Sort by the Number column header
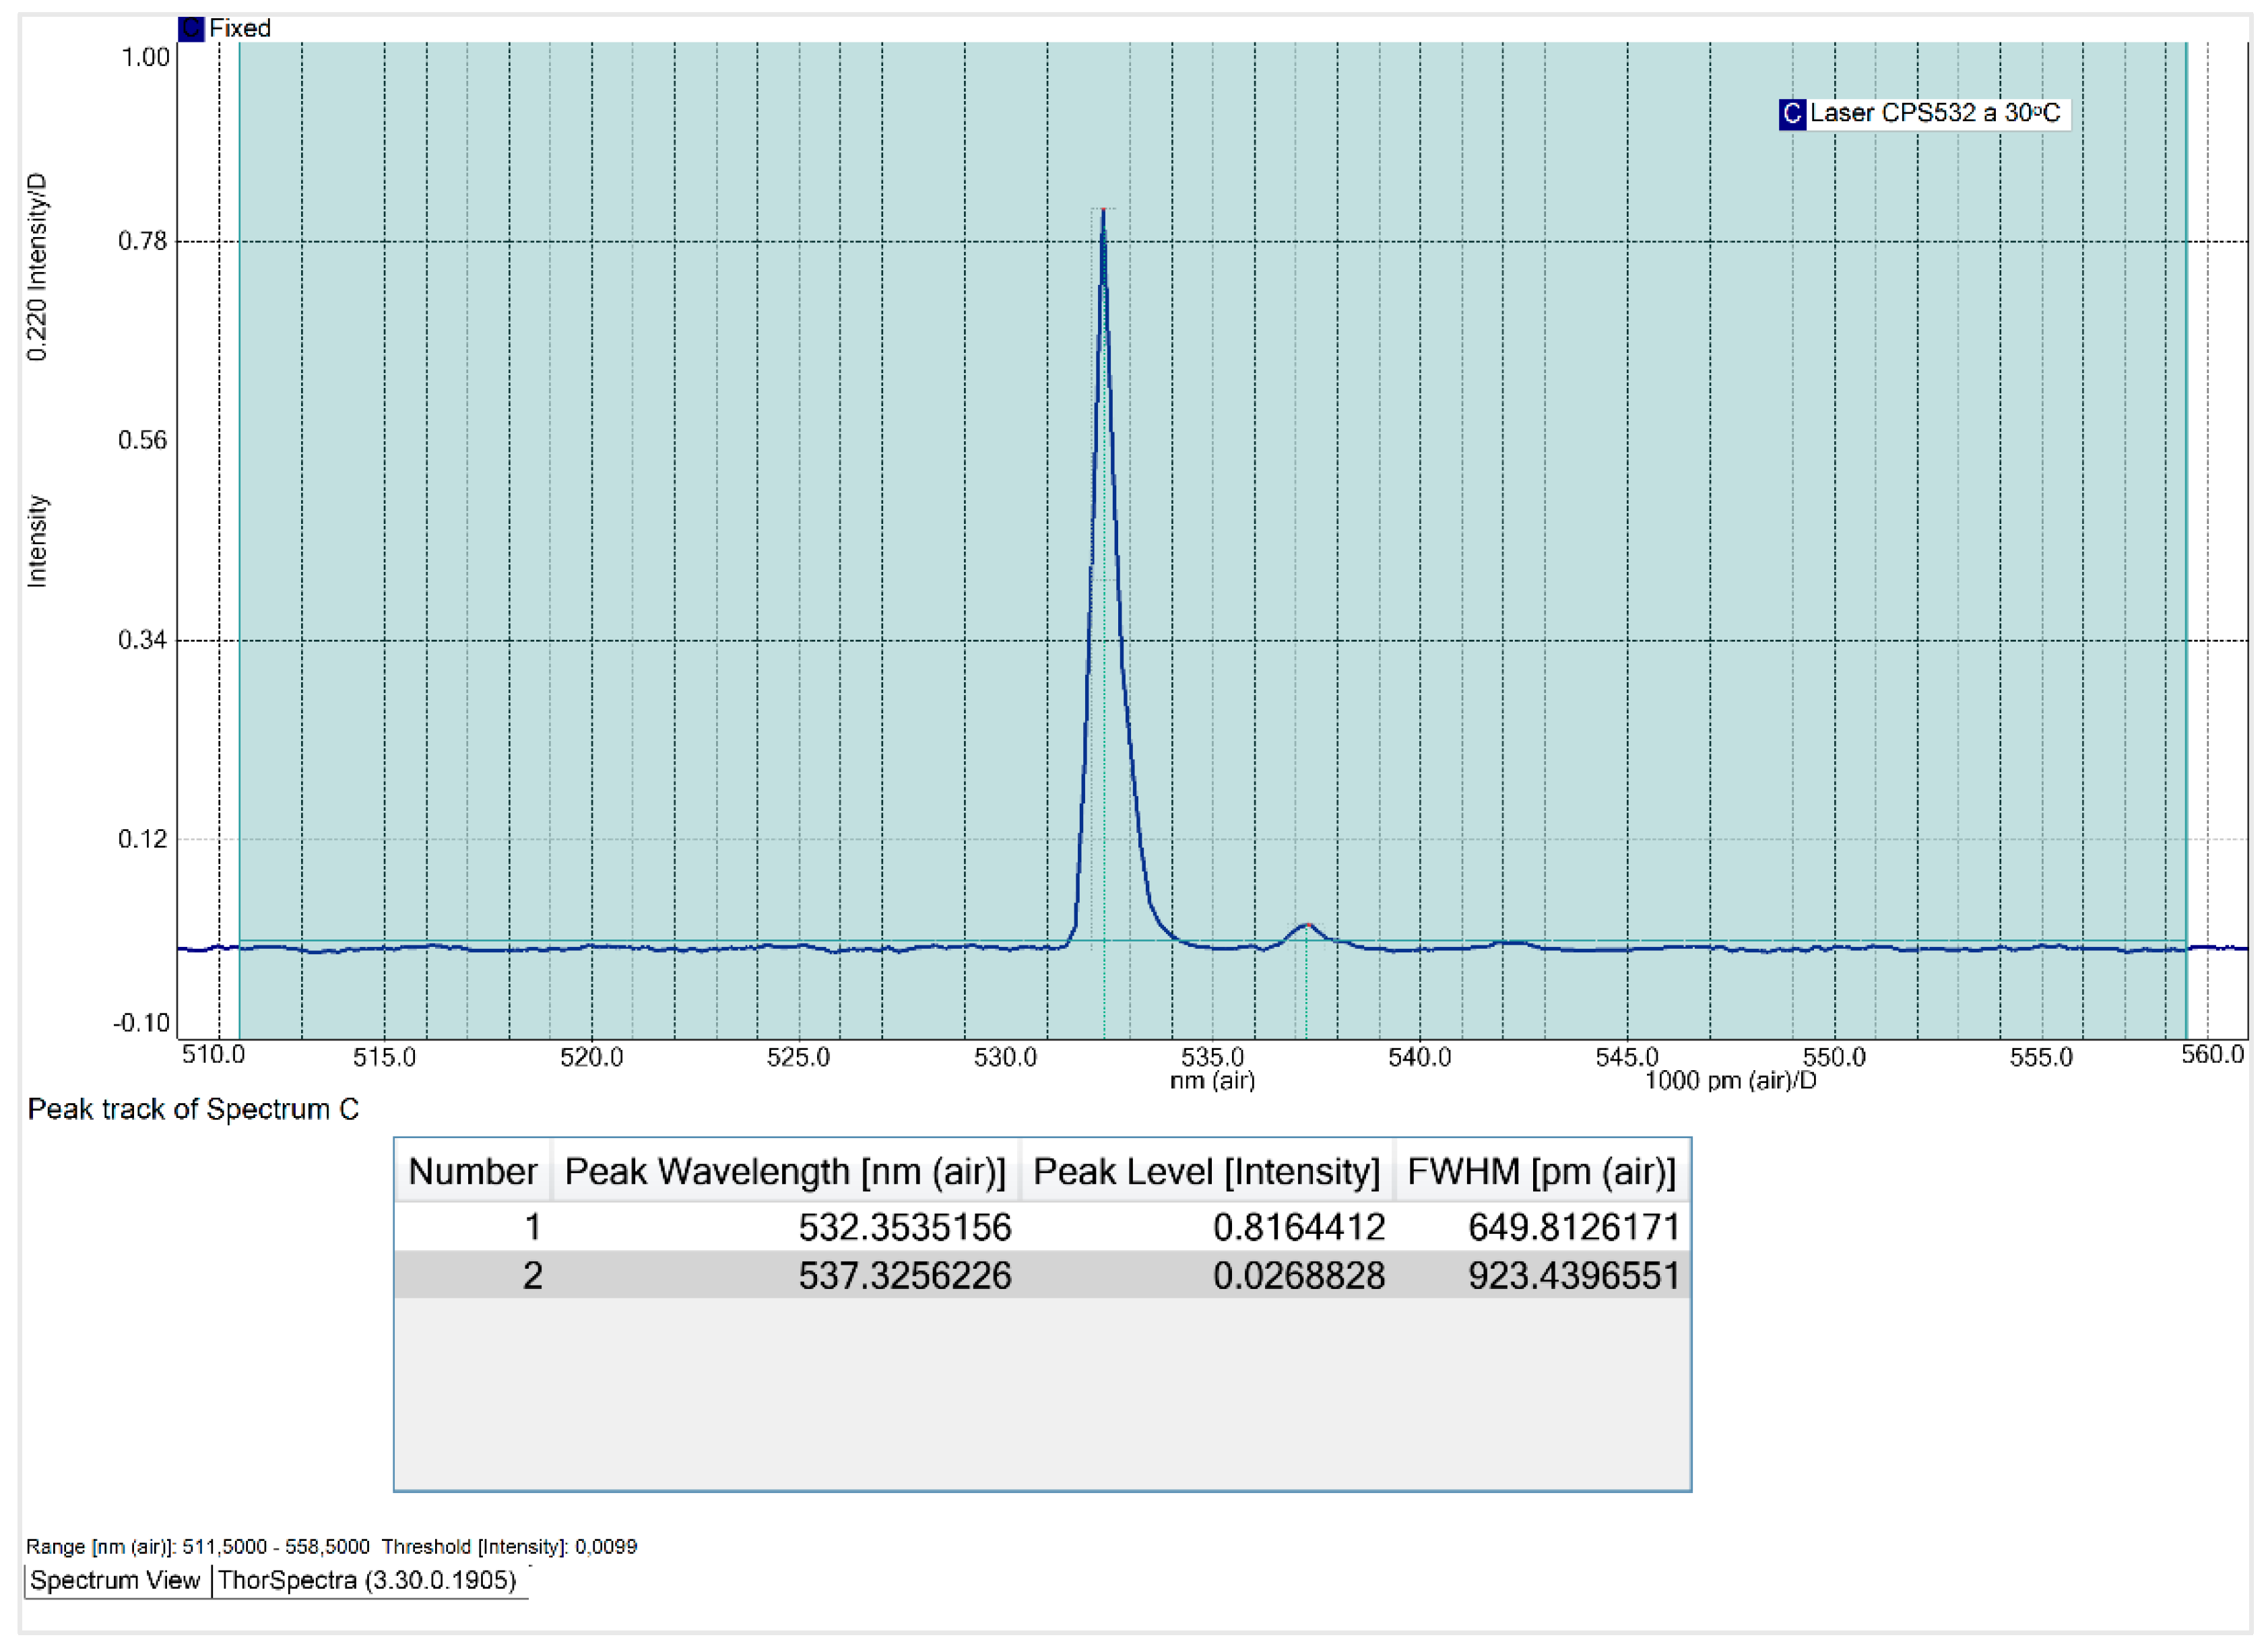Image resolution: width=2268 pixels, height=1652 pixels. pos(472,1171)
